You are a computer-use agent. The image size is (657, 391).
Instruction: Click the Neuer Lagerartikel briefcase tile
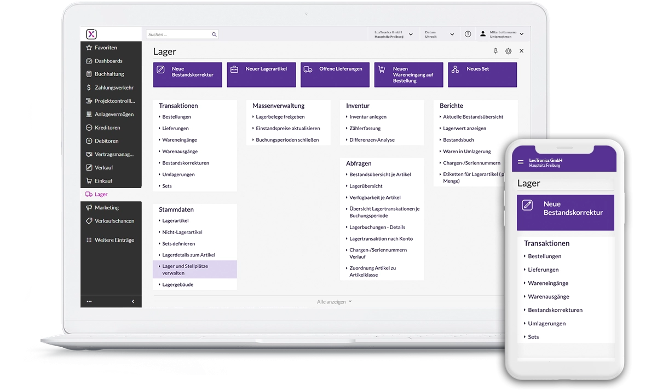click(x=261, y=74)
